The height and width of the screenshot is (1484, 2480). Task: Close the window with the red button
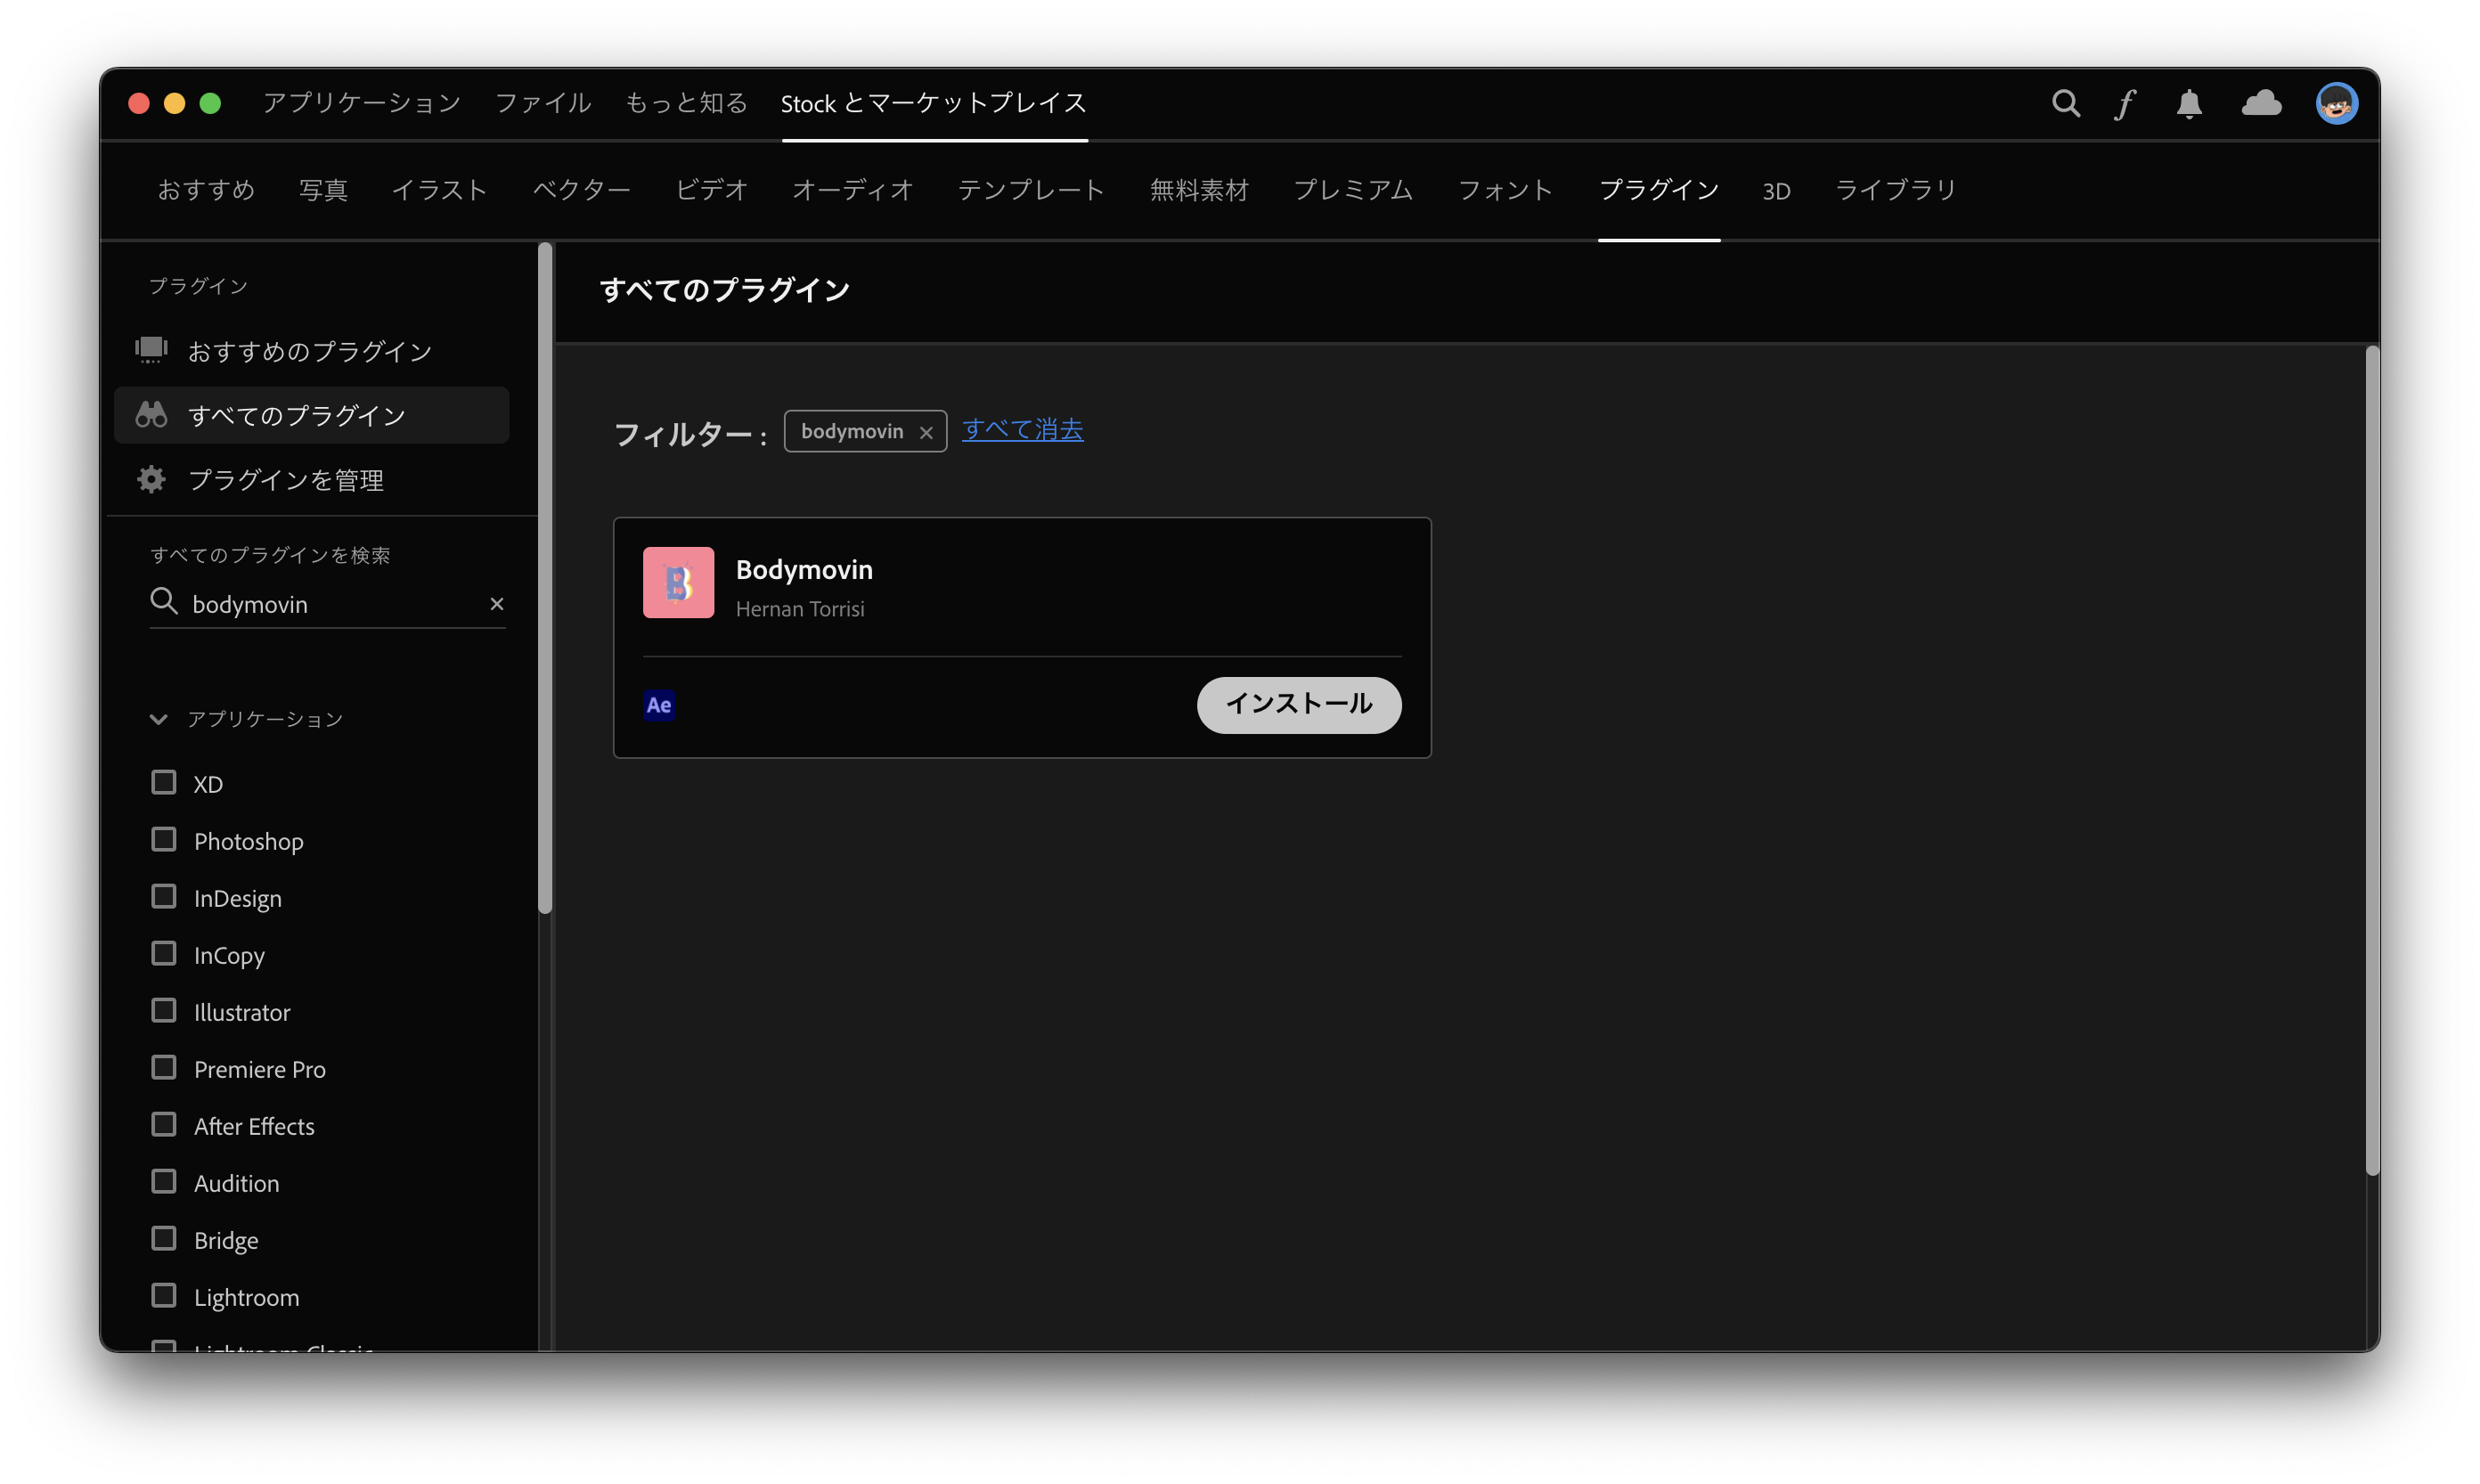point(139,103)
